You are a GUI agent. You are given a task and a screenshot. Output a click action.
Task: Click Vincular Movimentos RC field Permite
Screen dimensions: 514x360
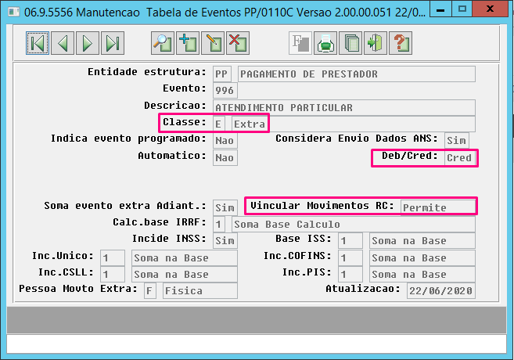437,207
